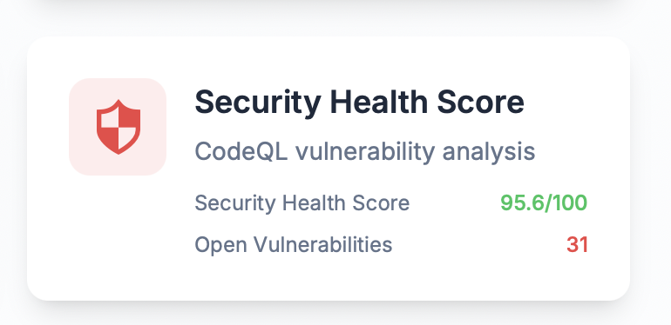
Task: Select the word Open in the bottom row
Action: click(220, 246)
